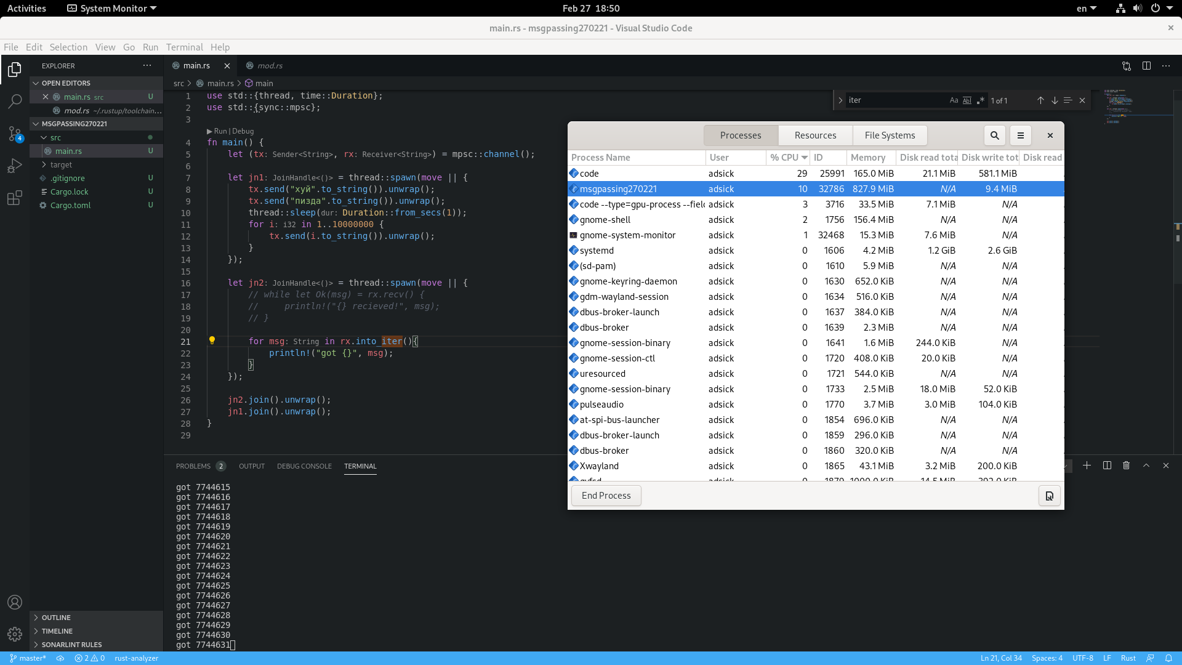This screenshot has height=665, width=1182.
Task: Switch to the Resources tab
Action: pos(815,135)
